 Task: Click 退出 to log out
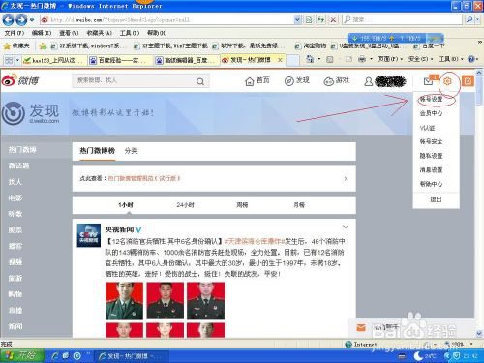pos(436,199)
